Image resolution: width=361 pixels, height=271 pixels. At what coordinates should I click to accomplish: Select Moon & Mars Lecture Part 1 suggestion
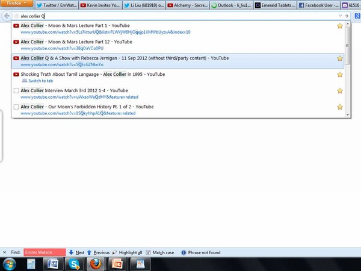click(177, 28)
